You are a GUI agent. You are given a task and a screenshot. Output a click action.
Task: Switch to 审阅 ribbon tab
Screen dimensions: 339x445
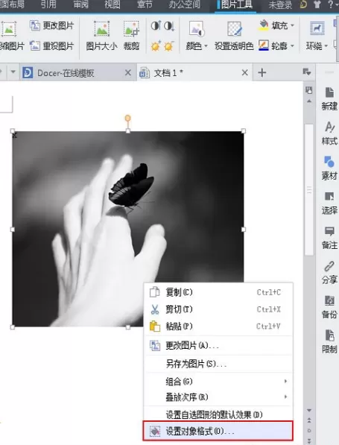[81, 4]
